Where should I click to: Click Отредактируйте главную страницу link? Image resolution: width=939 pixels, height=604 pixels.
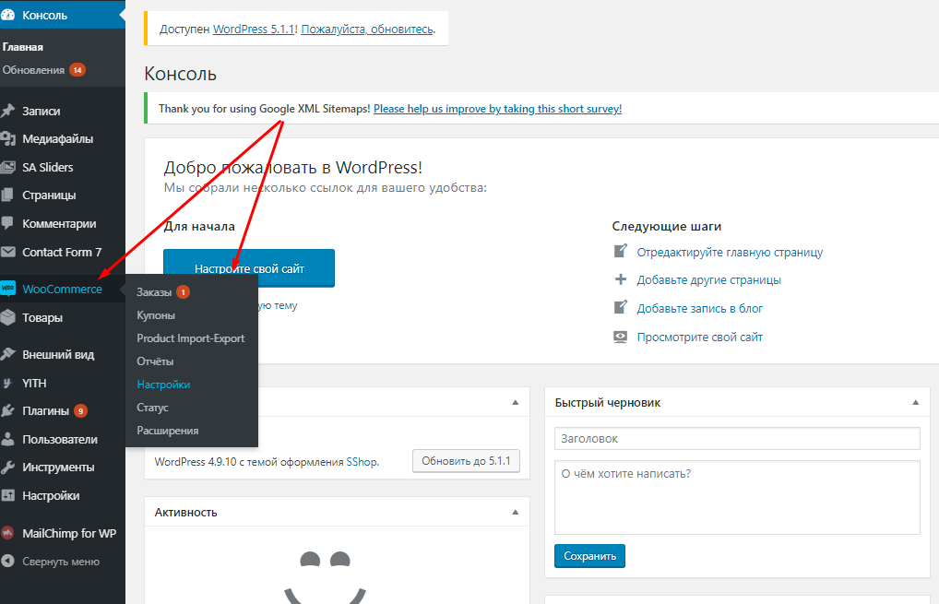pyautogui.click(x=730, y=252)
